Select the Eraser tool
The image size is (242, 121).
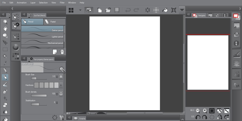click(x=5, y=105)
